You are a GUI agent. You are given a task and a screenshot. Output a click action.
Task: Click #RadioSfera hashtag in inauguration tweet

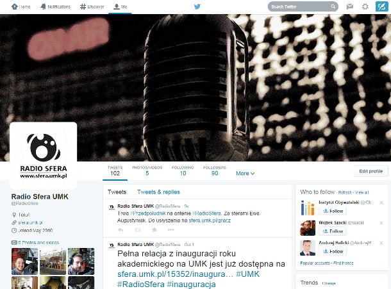tap(141, 285)
